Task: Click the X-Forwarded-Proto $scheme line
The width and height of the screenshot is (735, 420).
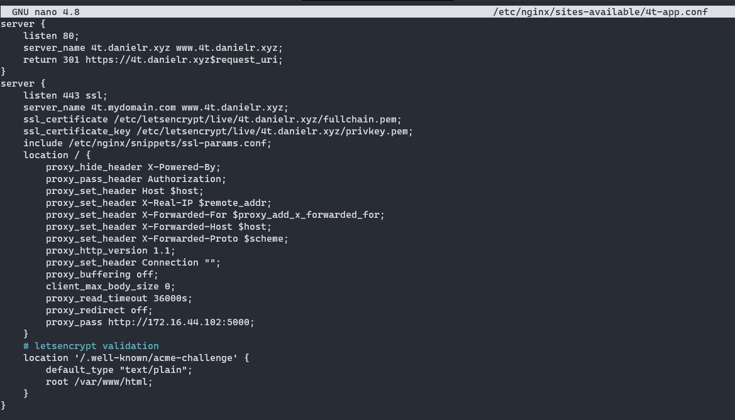Action: (x=167, y=239)
